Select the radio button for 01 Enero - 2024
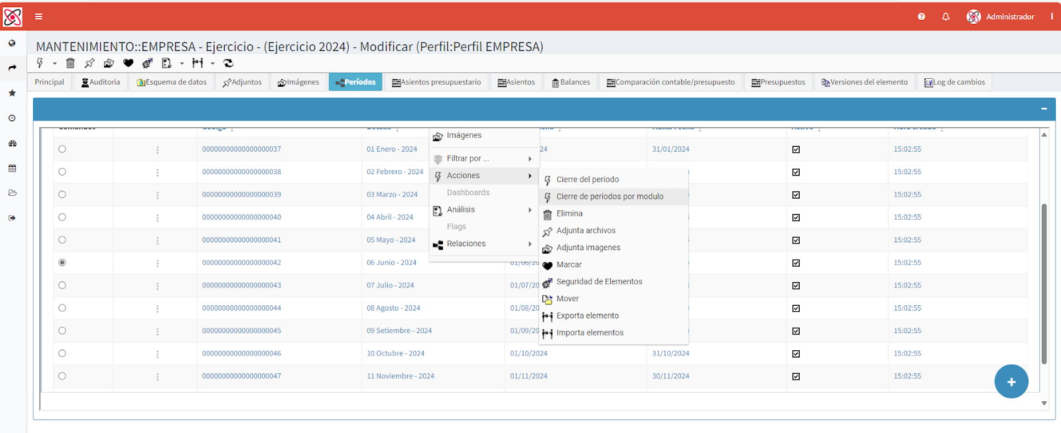The image size is (1061, 433). coord(62,149)
